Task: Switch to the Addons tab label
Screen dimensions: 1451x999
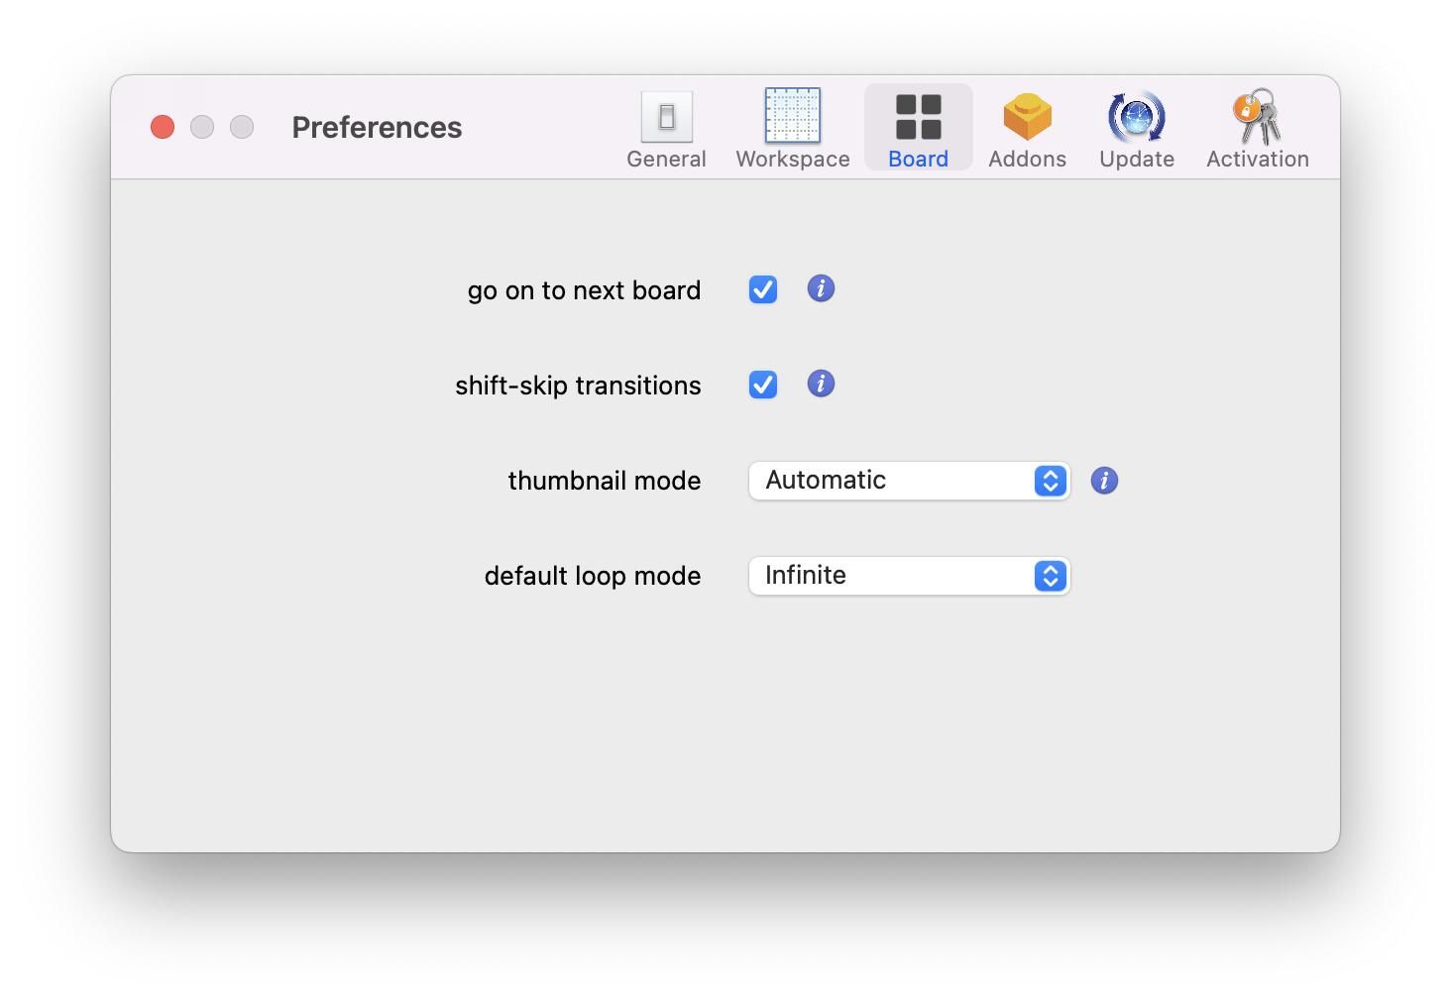Action: click(1027, 160)
